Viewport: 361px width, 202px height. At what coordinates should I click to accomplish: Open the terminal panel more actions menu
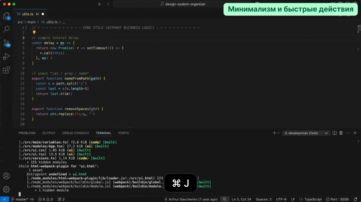point(348,133)
